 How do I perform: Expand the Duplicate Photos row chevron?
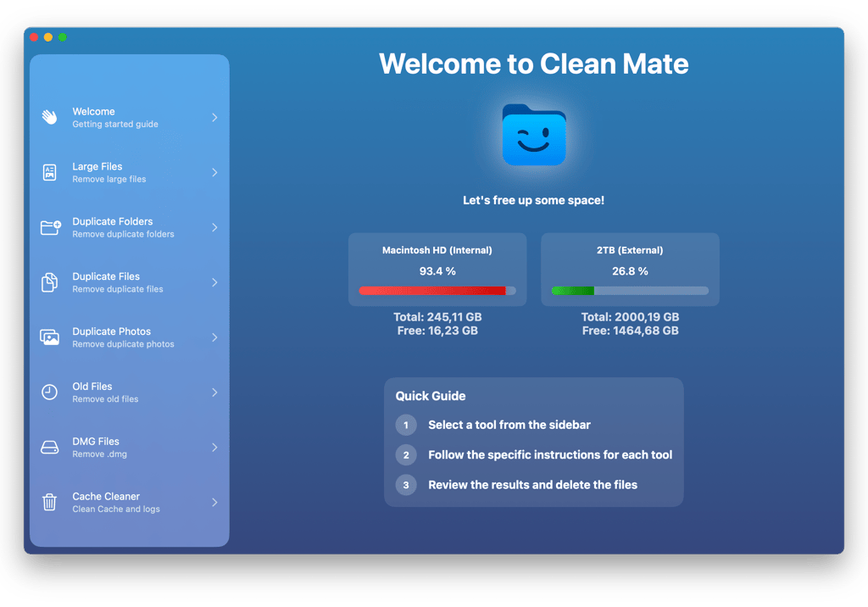[x=214, y=337]
